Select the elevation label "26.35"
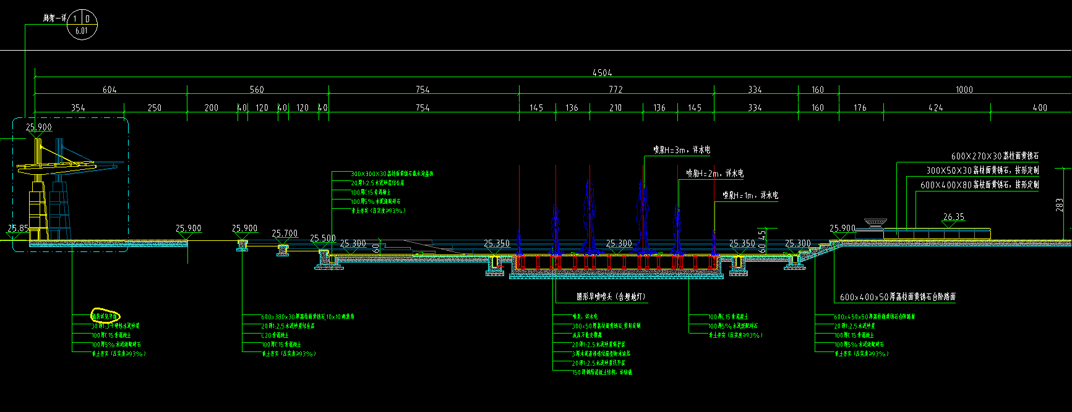1072x412 pixels. (953, 217)
